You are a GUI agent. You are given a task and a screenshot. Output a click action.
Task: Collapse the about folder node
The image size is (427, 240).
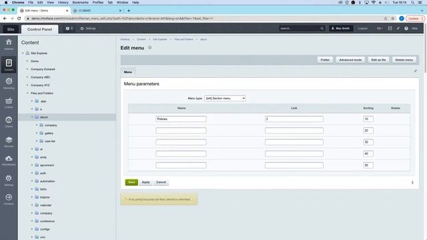32,117
